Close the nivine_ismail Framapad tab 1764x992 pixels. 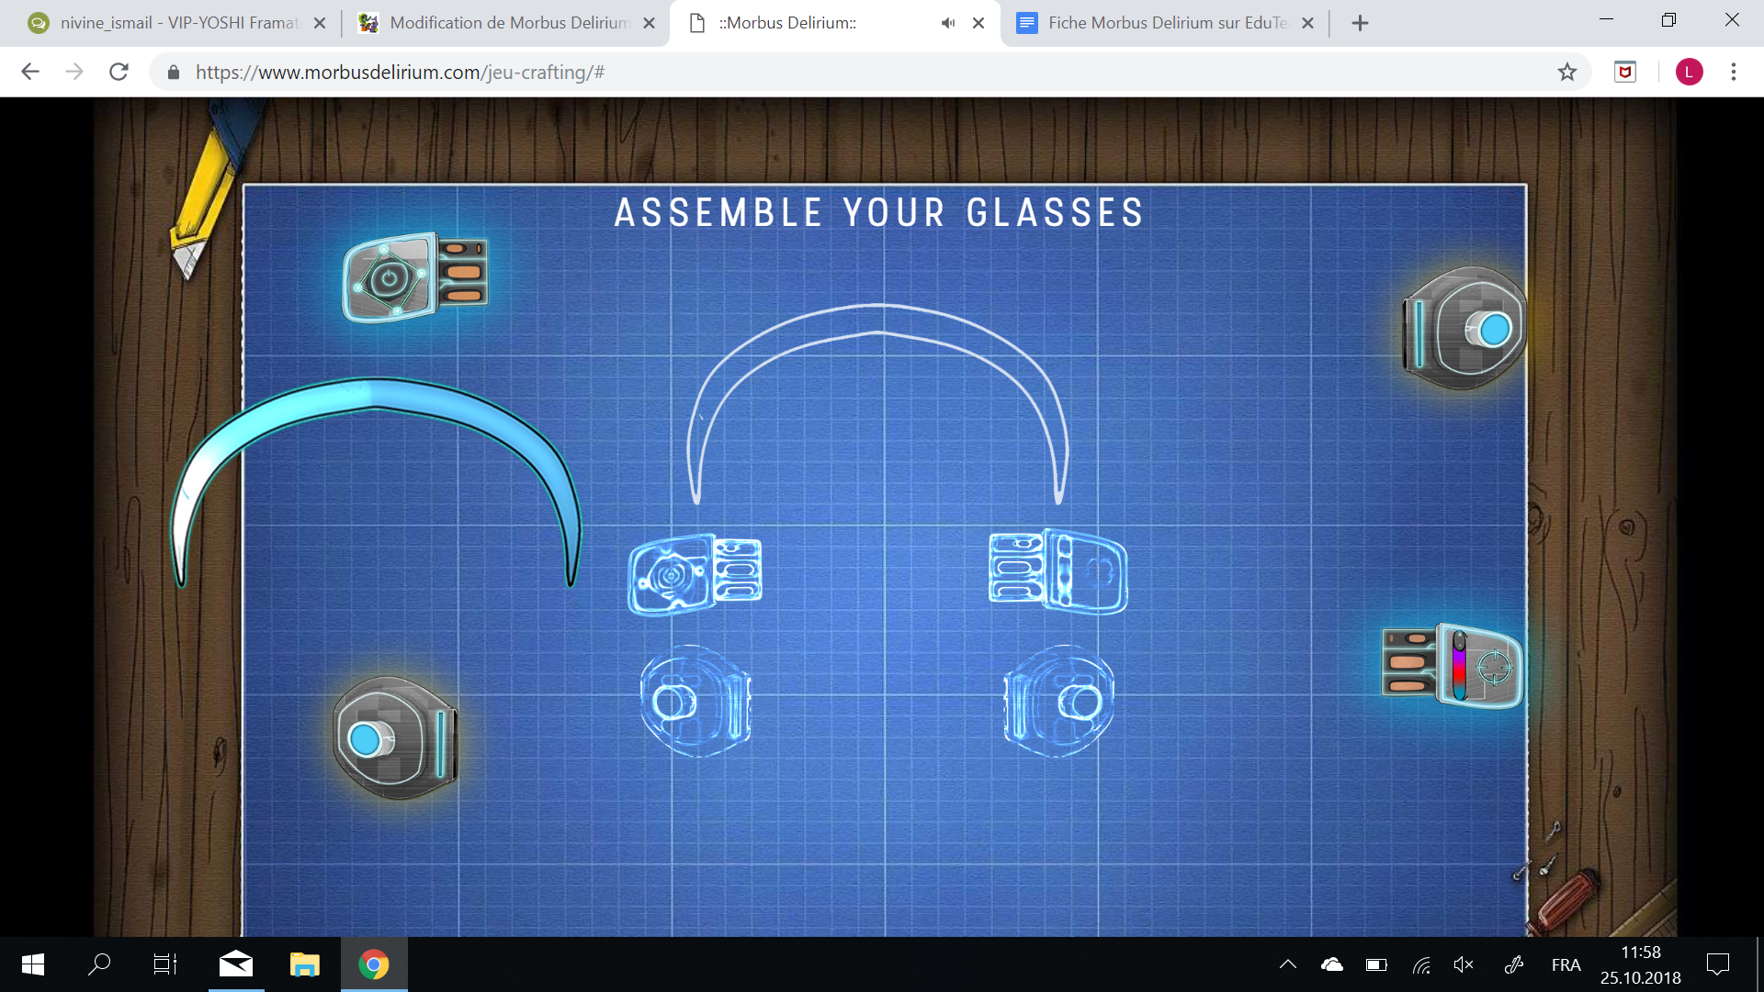click(320, 23)
